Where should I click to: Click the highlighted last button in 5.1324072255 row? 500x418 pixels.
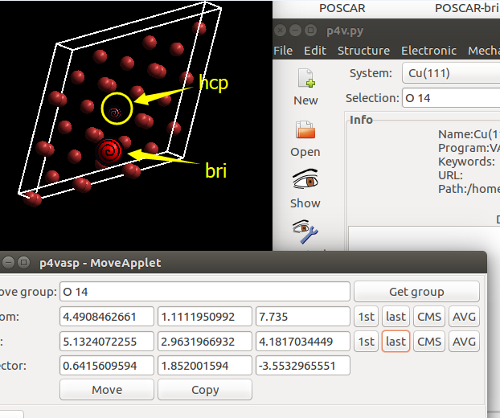pos(395,341)
